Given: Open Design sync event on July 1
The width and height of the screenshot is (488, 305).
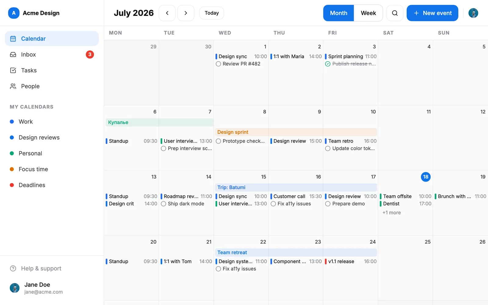Looking at the screenshot, I should pos(241,56).
